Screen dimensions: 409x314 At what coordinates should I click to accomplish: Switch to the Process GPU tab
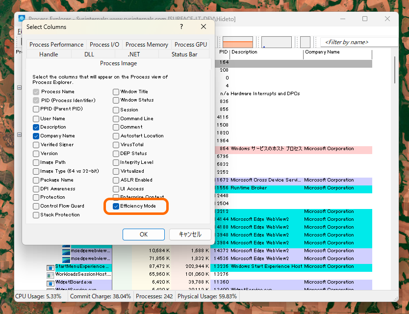[191, 44]
